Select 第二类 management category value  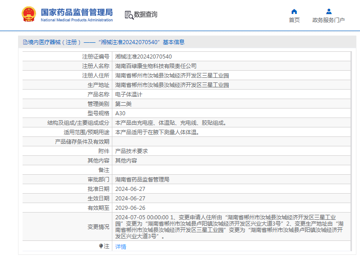coord(123,104)
